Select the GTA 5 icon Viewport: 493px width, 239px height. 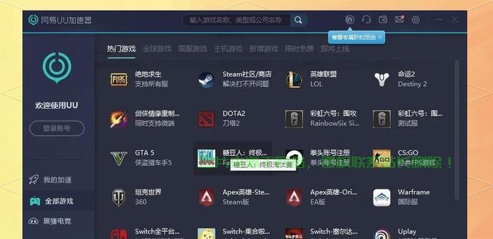point(119,158)
